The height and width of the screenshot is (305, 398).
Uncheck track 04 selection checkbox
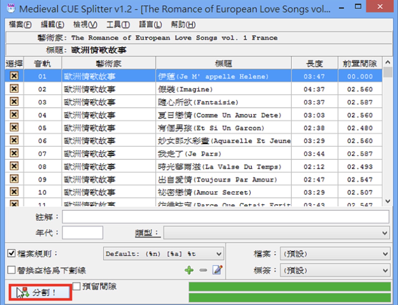(14, 115)
